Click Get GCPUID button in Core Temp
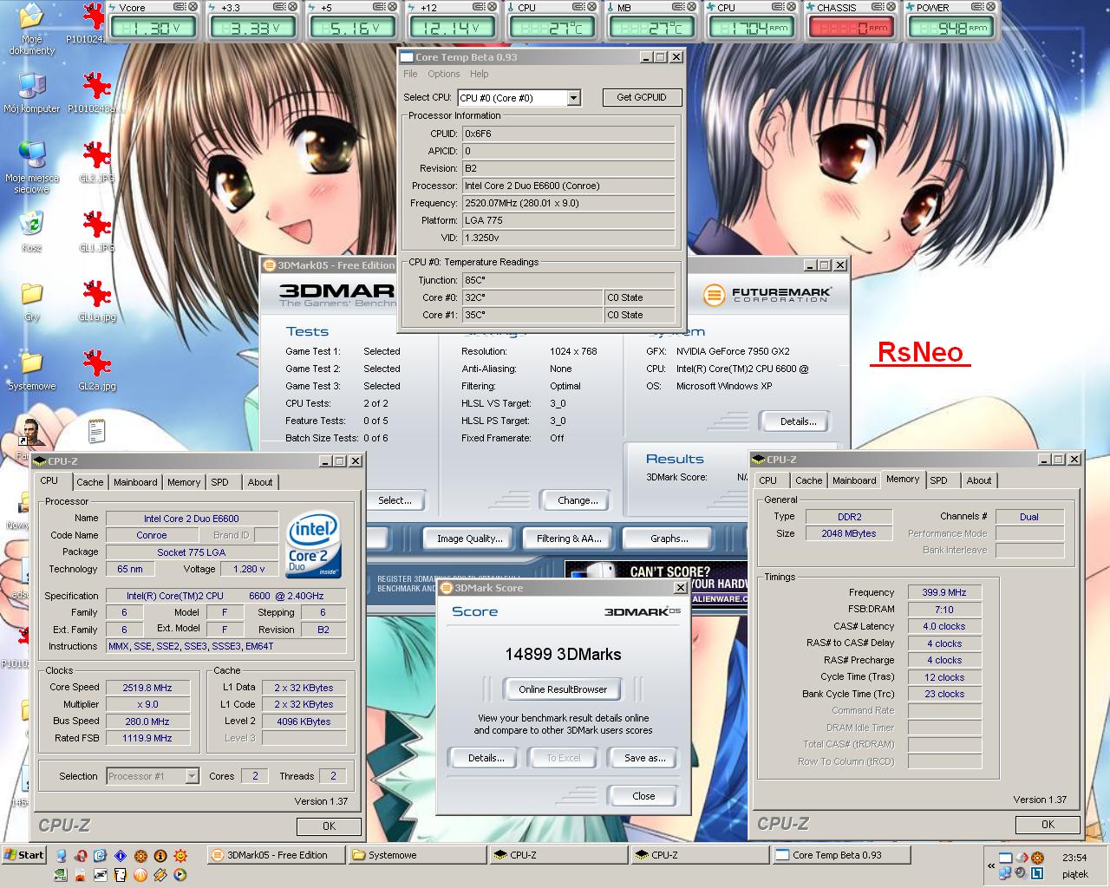Screen dimensions: 1110x888 pyautogui.click(x=642, y=97)
